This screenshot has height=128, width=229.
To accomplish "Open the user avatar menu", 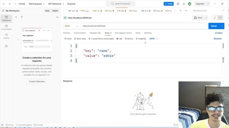I will (190, 4).
